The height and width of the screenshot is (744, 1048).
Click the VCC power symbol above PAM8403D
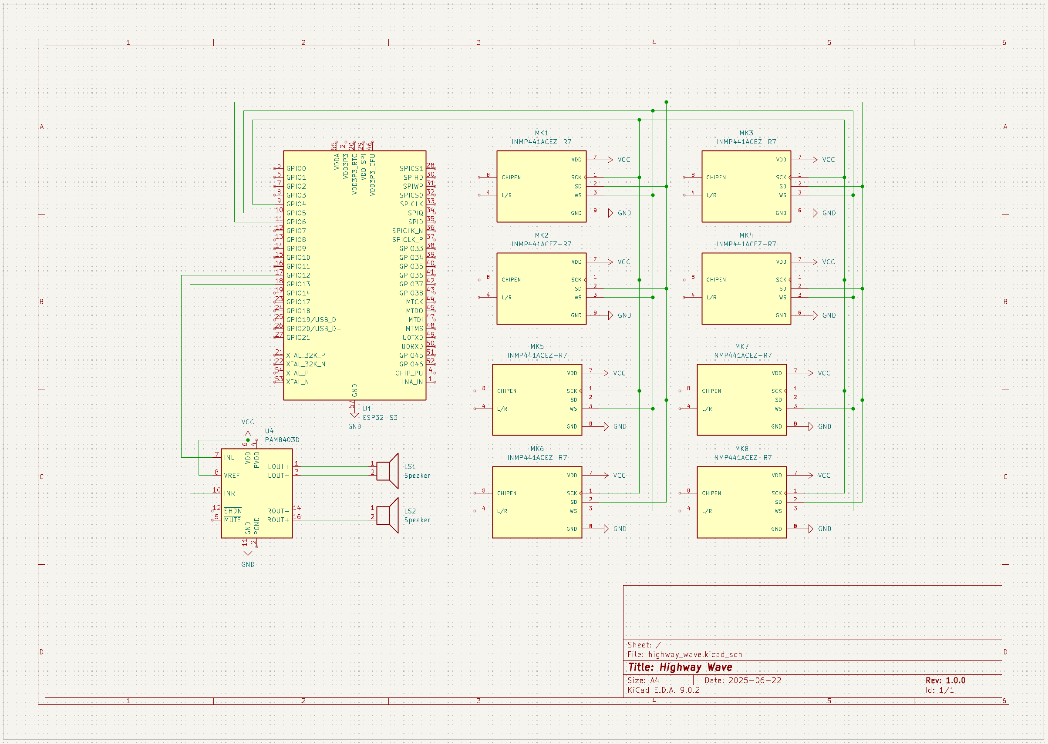[248, 433]
